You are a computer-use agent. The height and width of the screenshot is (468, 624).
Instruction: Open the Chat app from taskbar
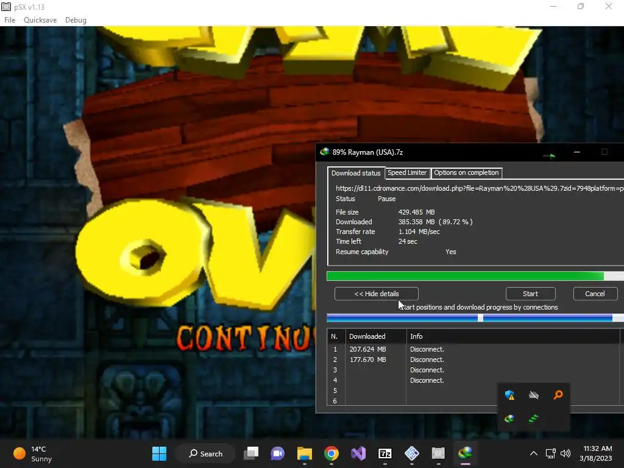(x=278, y=453)
